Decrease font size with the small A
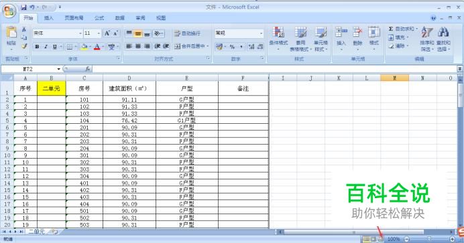The image size is (464, 243). pyautogui.click(x=115, y=33)
